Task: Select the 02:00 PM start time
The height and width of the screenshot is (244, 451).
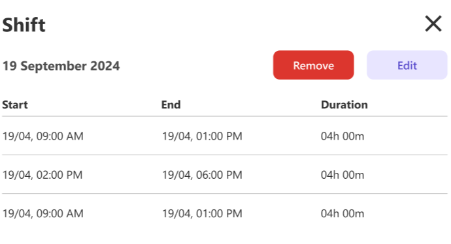Action: click(x=42, y=175)
